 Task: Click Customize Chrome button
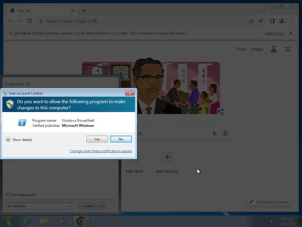coord(269,202)
